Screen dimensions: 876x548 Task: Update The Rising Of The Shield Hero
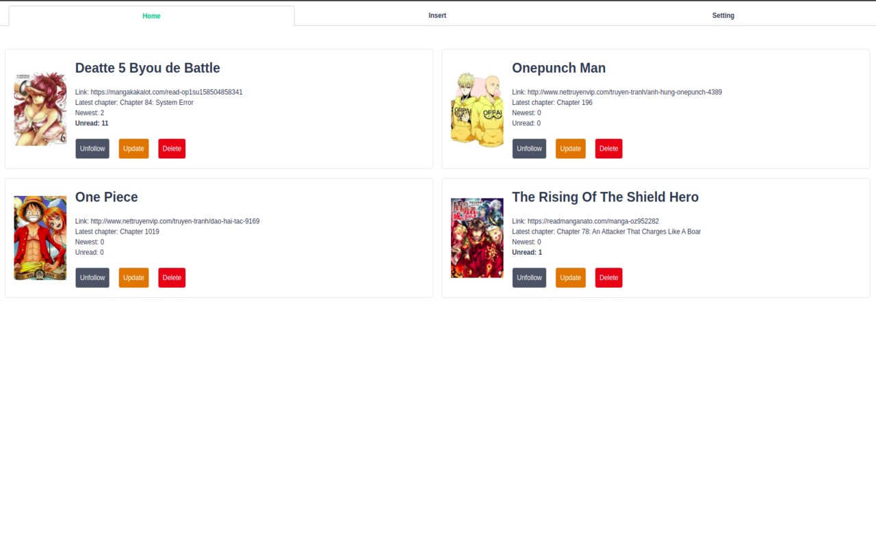click(571, 277)
